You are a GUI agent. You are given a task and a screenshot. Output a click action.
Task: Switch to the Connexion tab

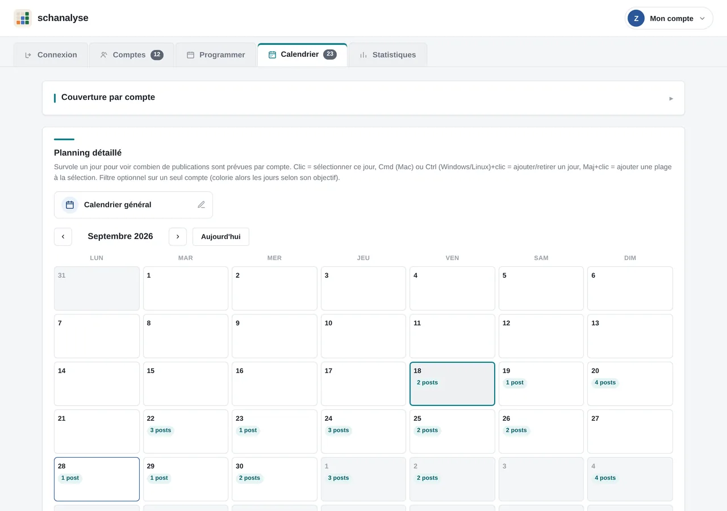(x=51, y=55)
